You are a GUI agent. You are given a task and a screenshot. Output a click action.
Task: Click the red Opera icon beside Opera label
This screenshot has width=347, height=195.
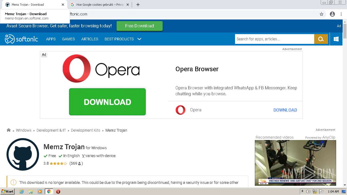click(181, 110)
